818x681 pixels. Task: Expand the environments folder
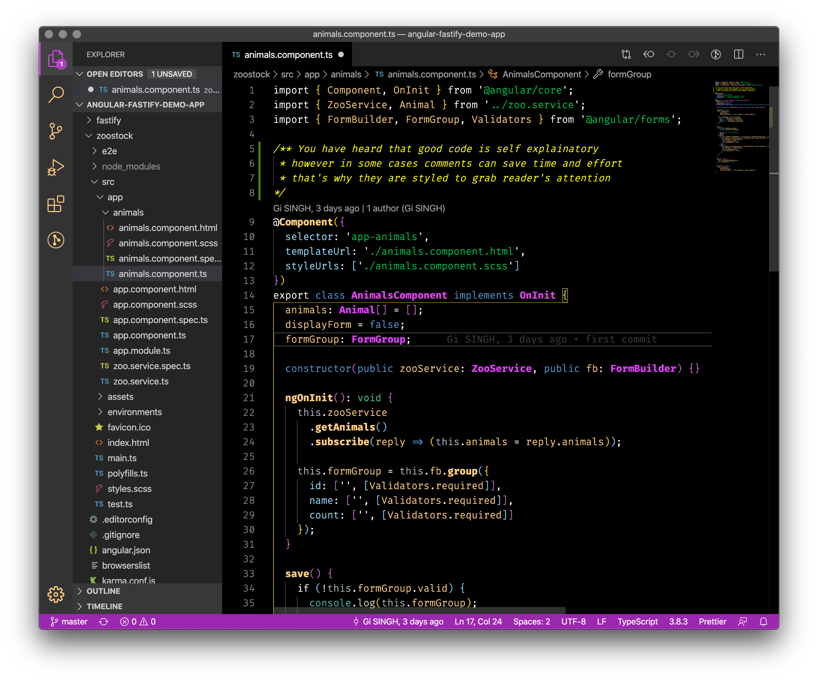click(100, 412)
